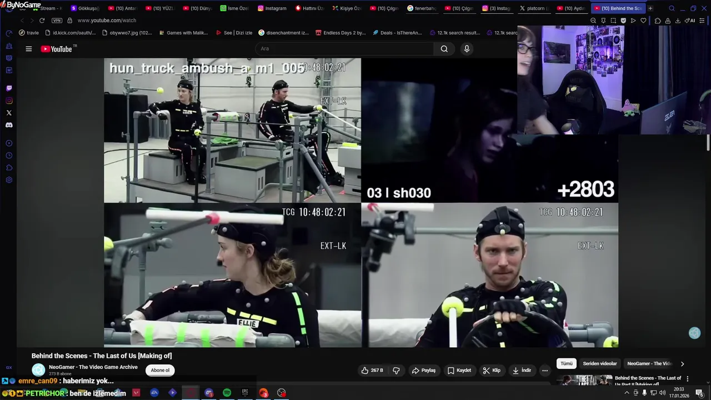
Task: Toggle the VPN badge in the address bar
Action: point(57,21)
